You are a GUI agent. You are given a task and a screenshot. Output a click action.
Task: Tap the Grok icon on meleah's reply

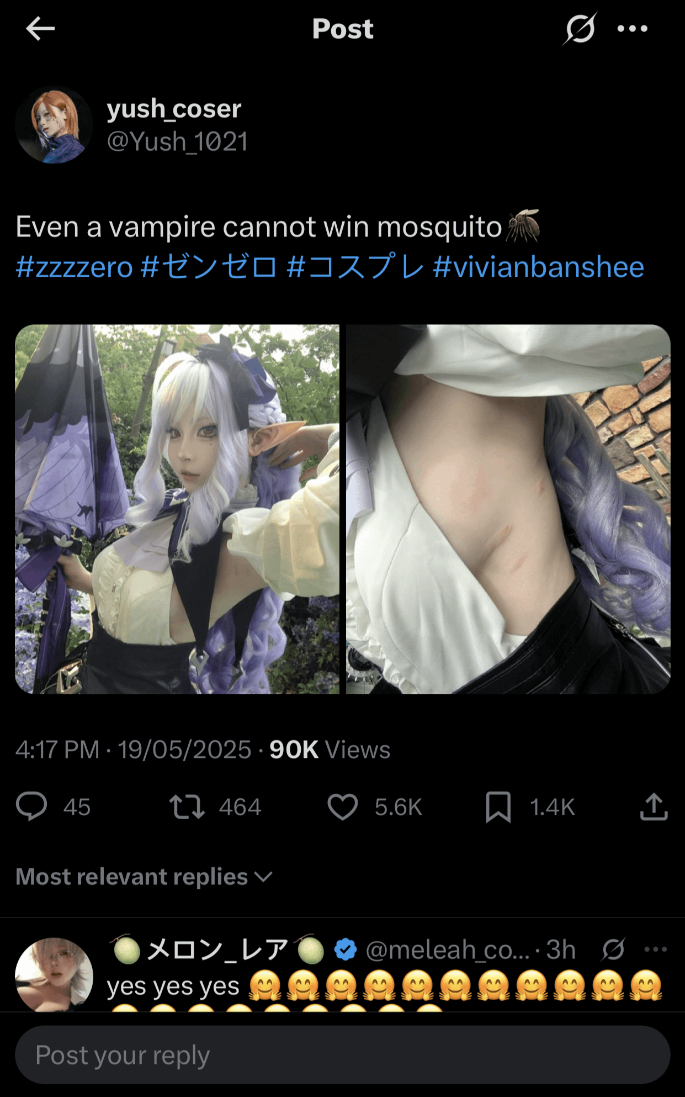click(613, 950)
